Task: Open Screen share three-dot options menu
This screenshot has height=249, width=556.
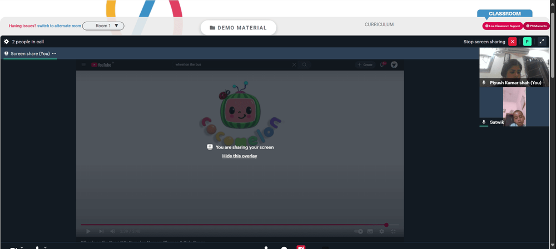Action: click(x=54, y=54)
